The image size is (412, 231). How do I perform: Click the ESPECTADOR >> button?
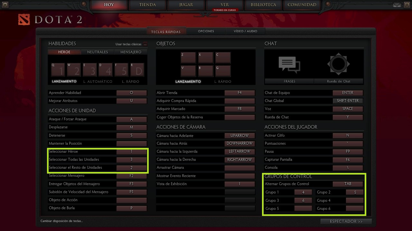click(346, 221)
